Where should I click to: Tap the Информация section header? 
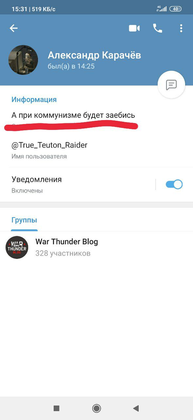tap(34, 99)
